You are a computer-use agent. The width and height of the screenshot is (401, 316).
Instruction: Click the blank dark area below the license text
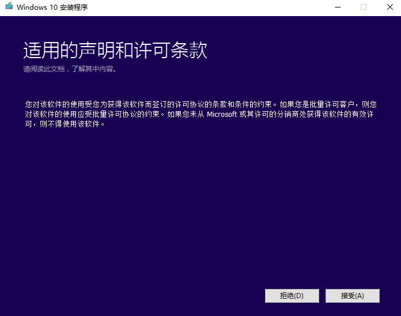pyautogui.click(x=200, y=207)
